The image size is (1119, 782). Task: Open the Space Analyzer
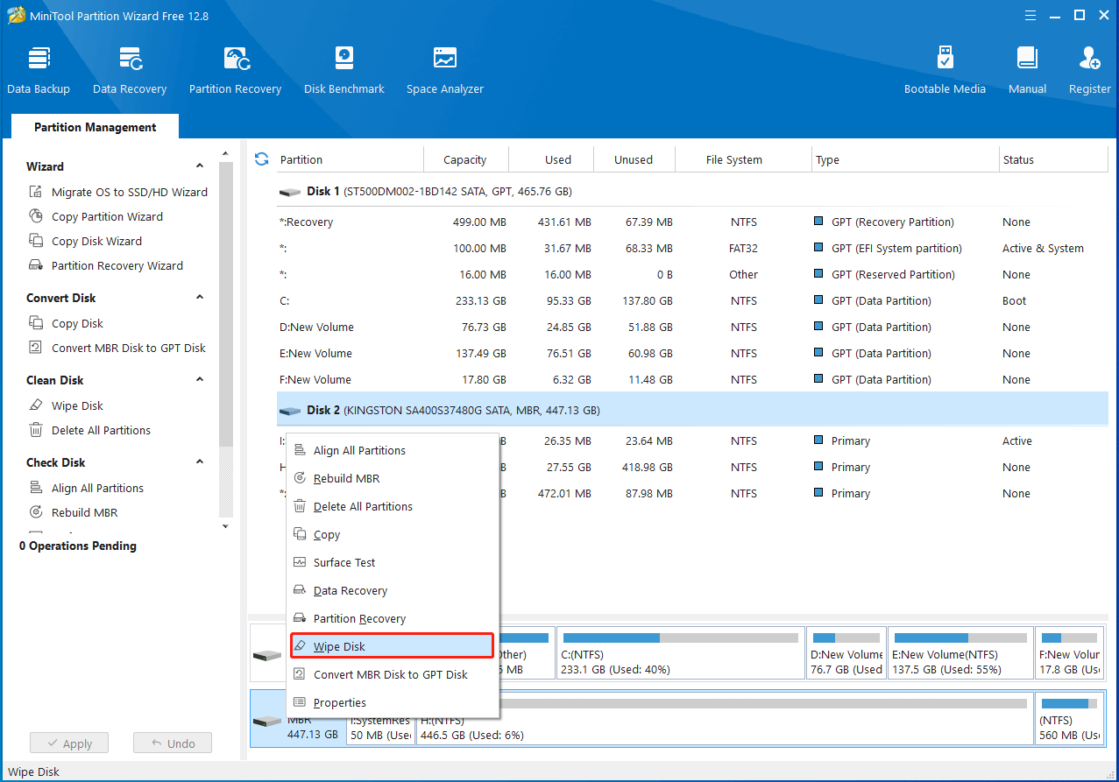pos(445,70)
